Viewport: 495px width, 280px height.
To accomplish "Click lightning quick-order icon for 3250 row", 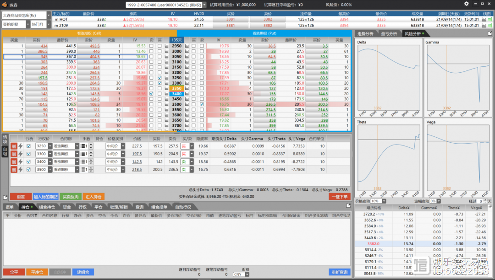I will point(21,146).
